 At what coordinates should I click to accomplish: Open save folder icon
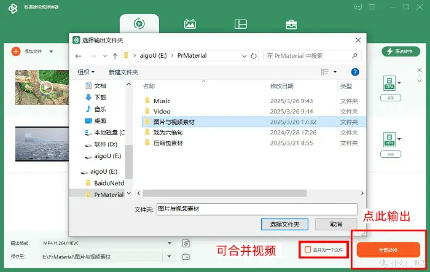click(x=186, y=256)
